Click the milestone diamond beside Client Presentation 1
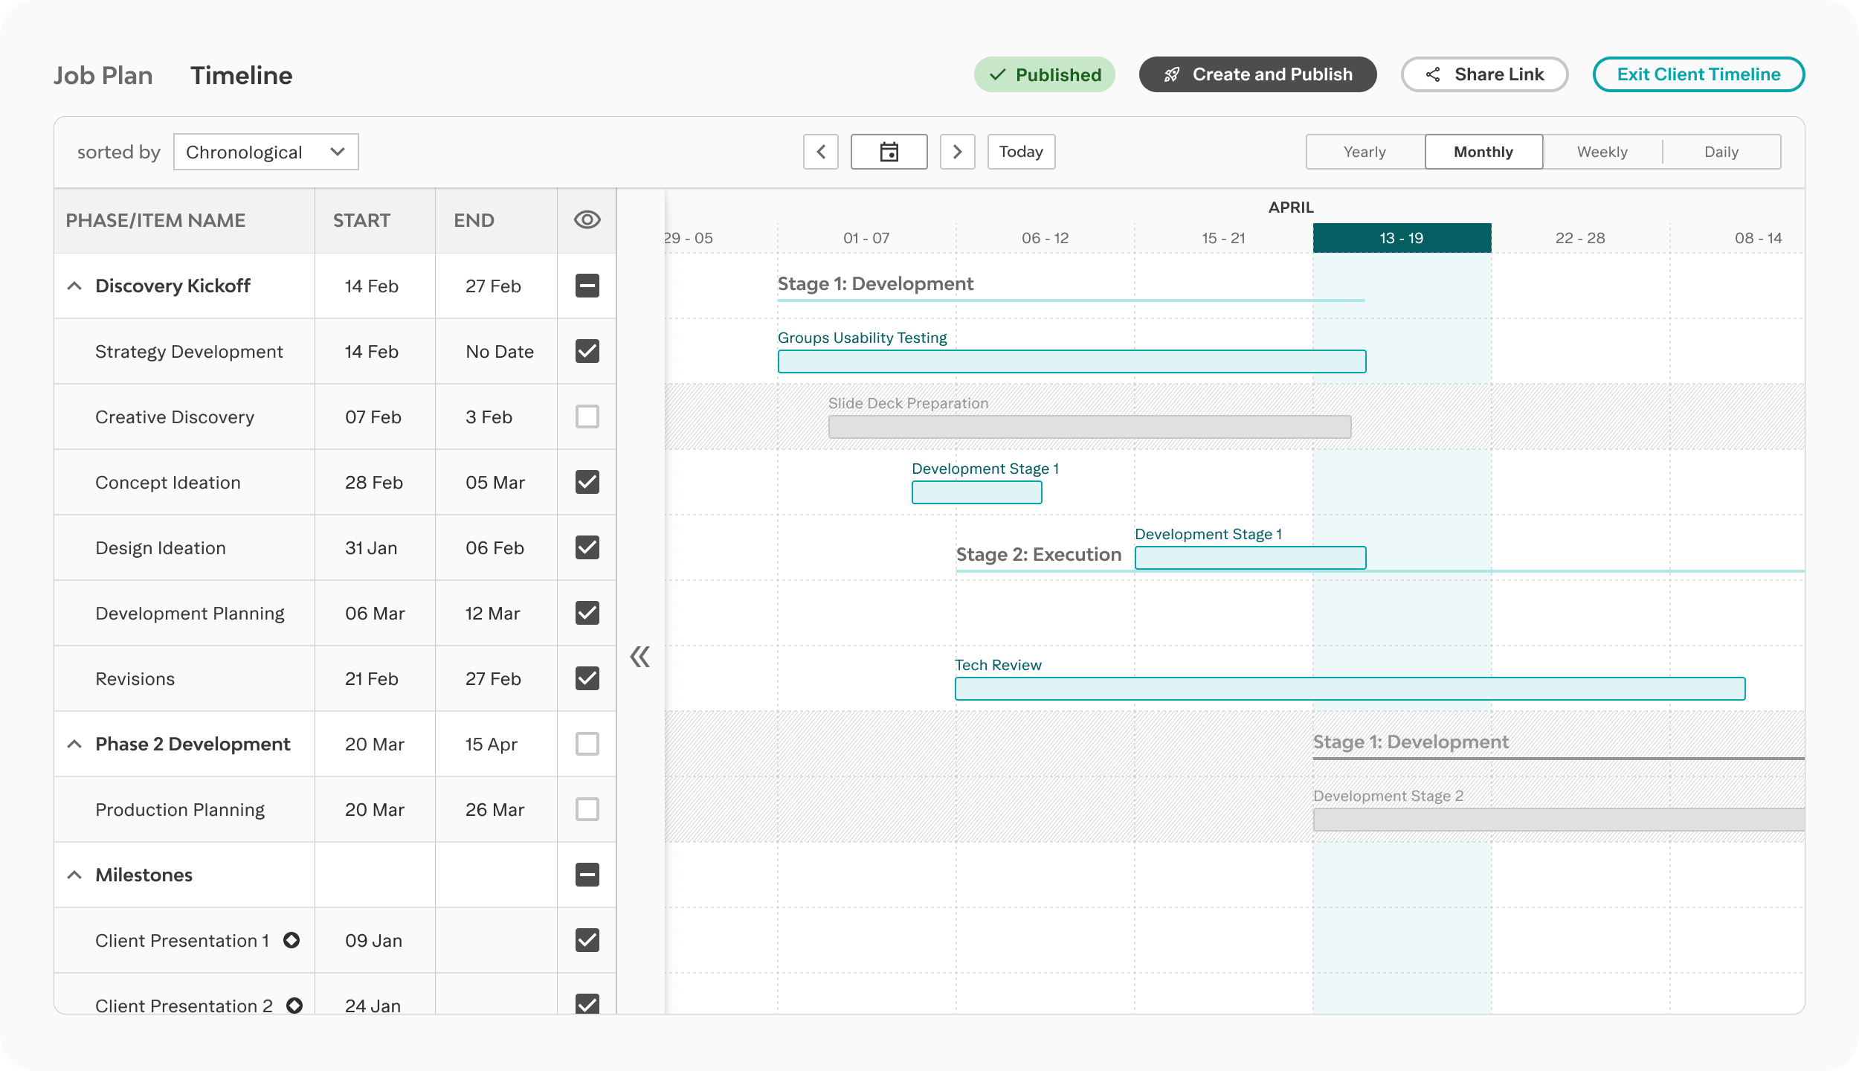This screenshot has width=1859, height=1071. pyautogui.click(x=293, y=940)
